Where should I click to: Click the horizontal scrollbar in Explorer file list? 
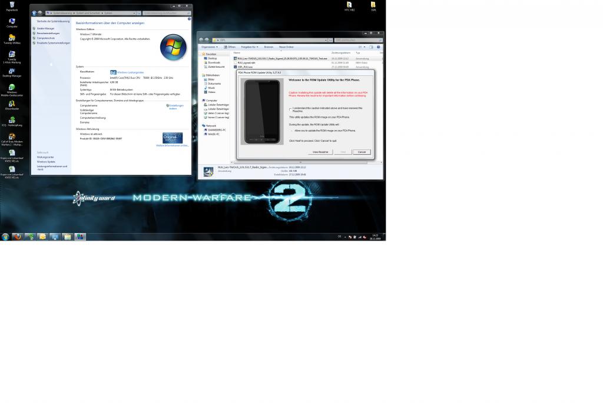tap(300, 162)
